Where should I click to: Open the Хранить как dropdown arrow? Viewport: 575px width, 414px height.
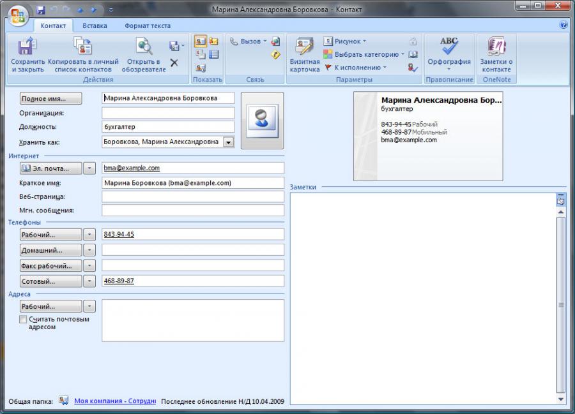tap(229, 142)
